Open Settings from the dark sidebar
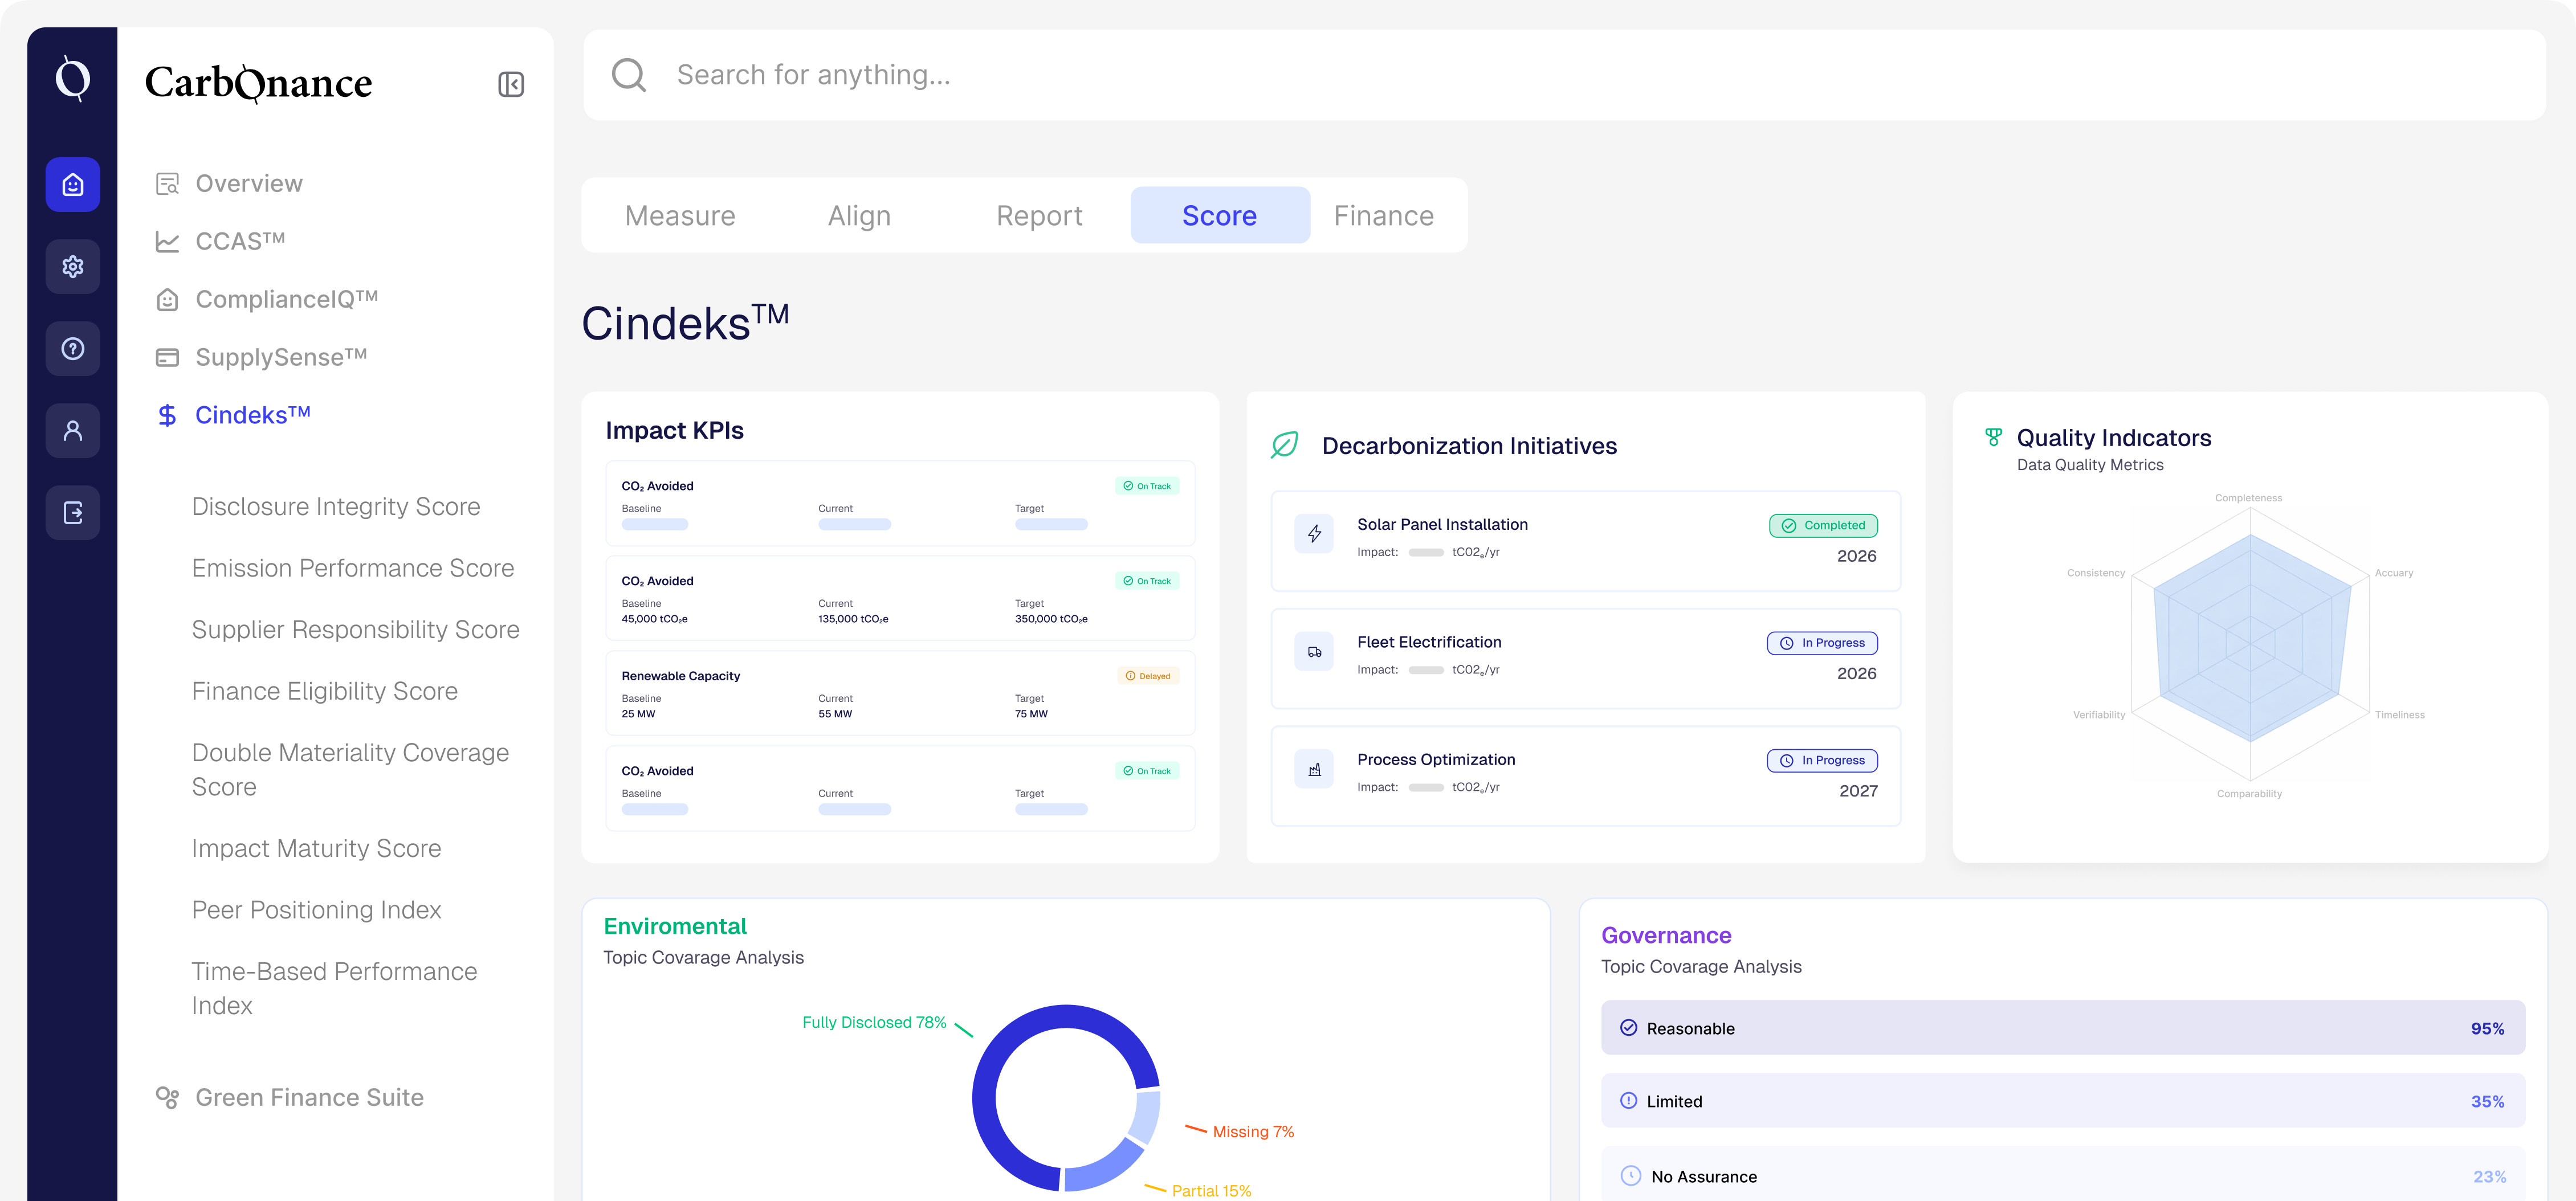The height and width of the screenshot is (1201, 2576). [72, 266]
